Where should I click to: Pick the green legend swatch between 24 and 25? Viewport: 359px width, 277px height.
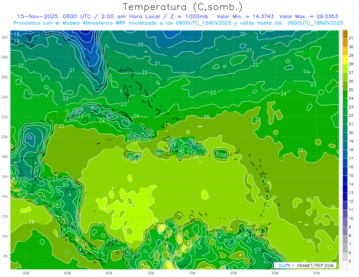345,94
